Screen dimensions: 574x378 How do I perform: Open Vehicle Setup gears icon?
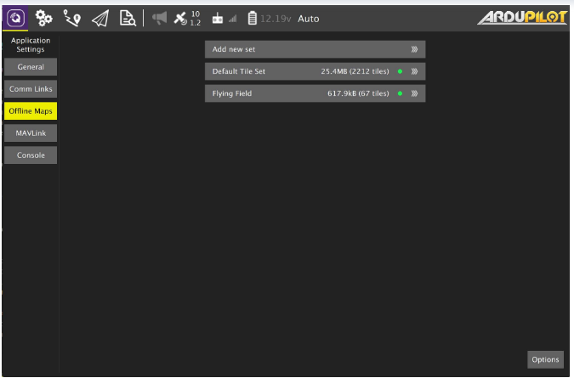(46, 18)
